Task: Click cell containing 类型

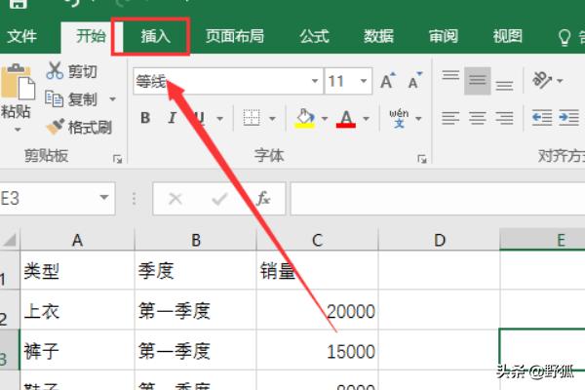Action: [x=77, y=271]
